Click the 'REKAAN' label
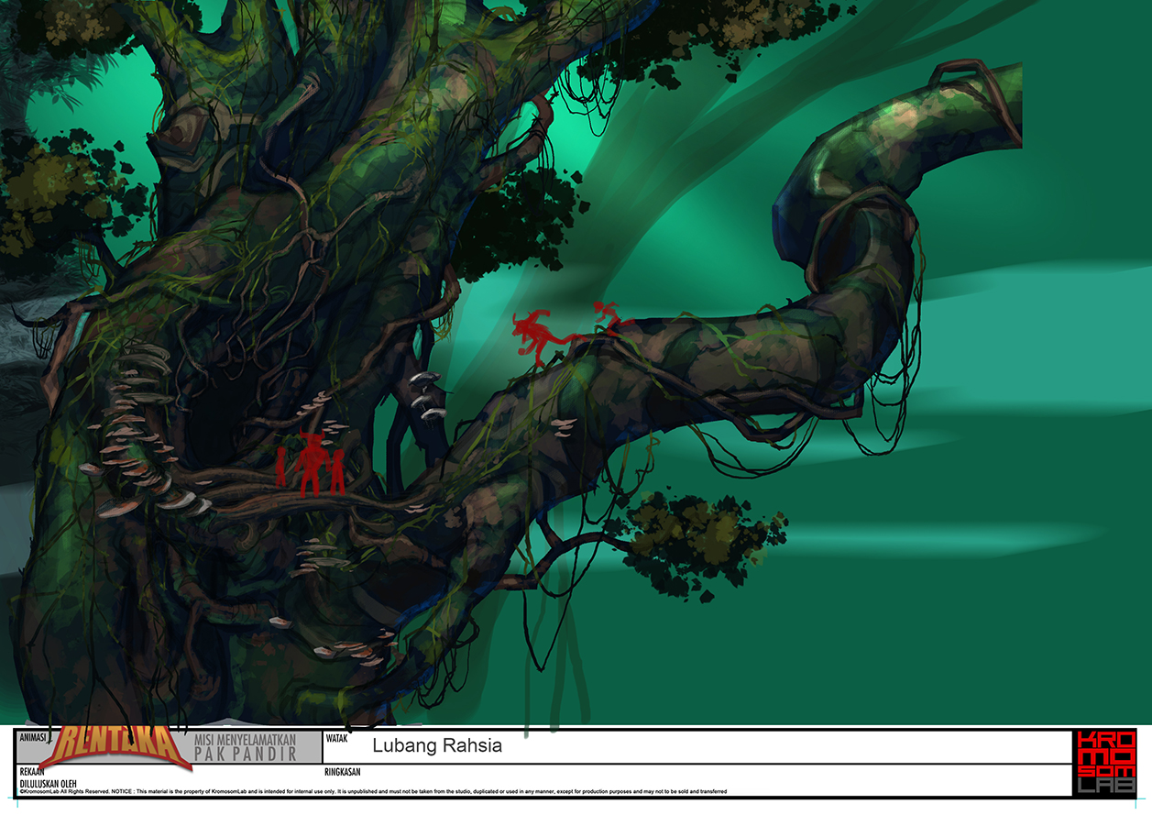 (32, 772)
